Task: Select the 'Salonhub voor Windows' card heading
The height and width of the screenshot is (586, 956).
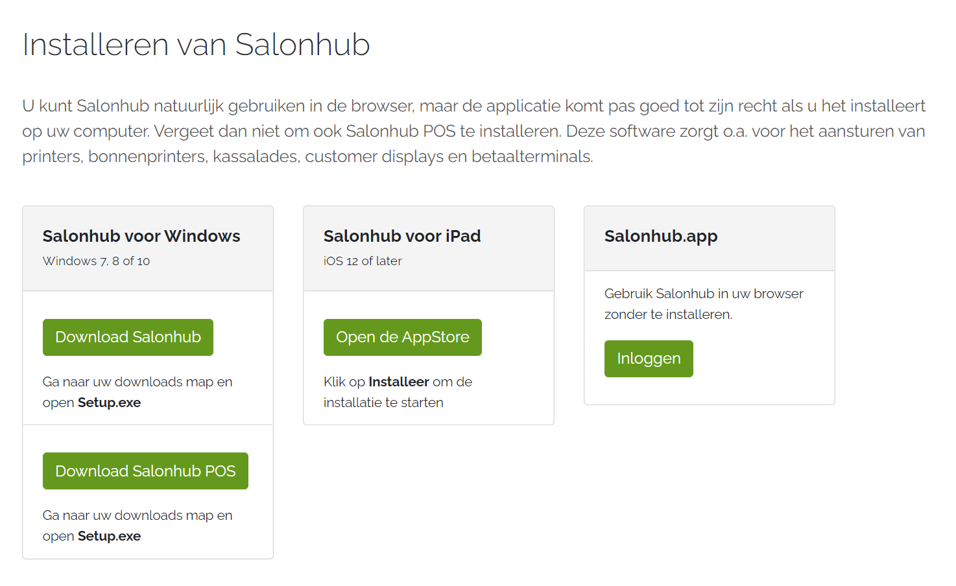Action: [x=141, y=236]
